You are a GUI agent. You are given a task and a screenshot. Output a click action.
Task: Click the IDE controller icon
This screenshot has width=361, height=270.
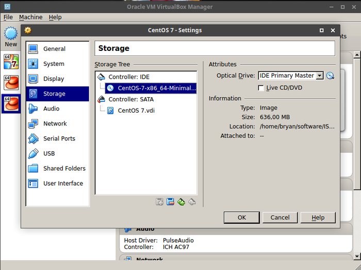pos(101,77)
